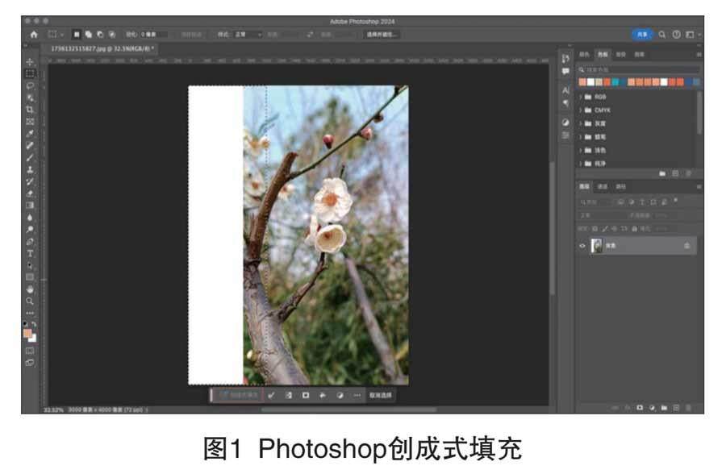Choose Add to Selection mode
This screenshot has width=726, height=474.
[x=89, y=35]
